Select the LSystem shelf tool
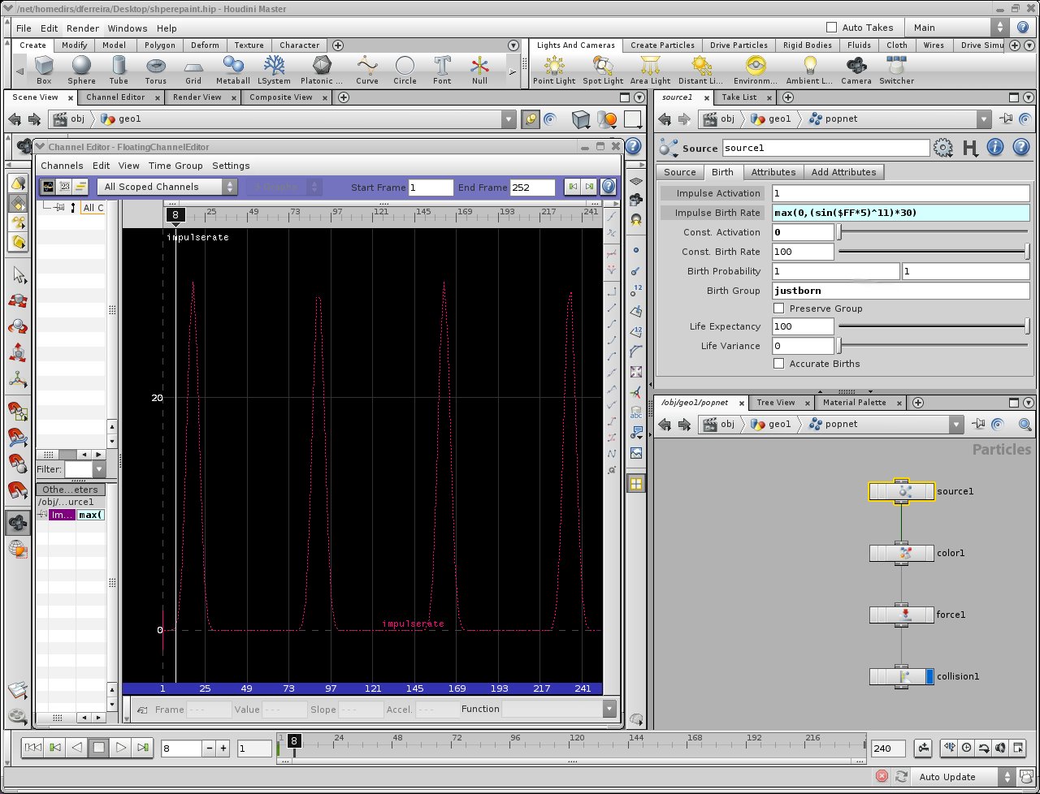The height and width of the screenshot is (794, 1040). [x=274, y=70]
